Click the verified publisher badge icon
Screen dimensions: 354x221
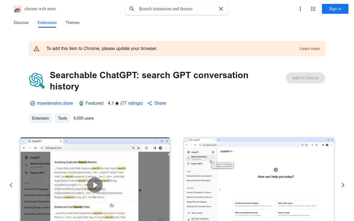coord(33,103)
